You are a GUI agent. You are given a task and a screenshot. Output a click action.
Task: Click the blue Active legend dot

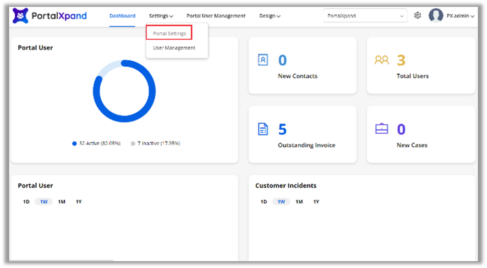tap(74, 143)
